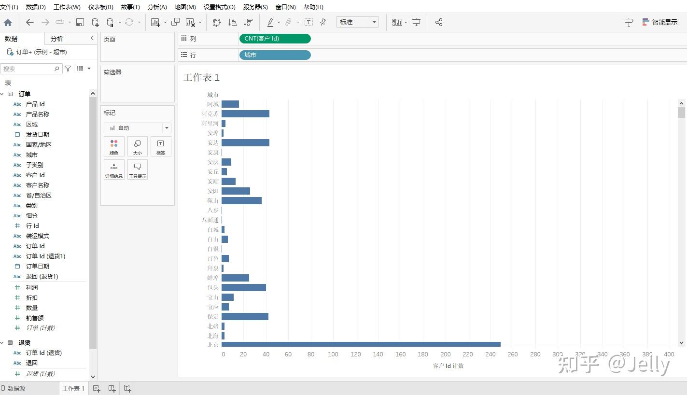
Task: Switch to the 分析 pane tab
Action: [x=57, y=39]
